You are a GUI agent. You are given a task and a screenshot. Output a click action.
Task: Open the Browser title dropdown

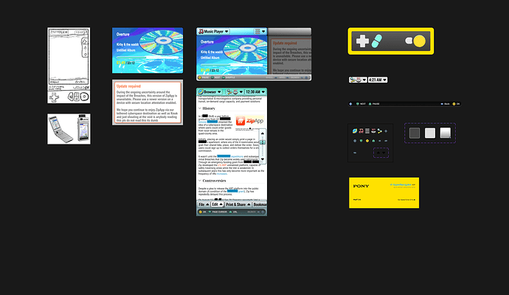pyautogui.click(x=210, y=92)
